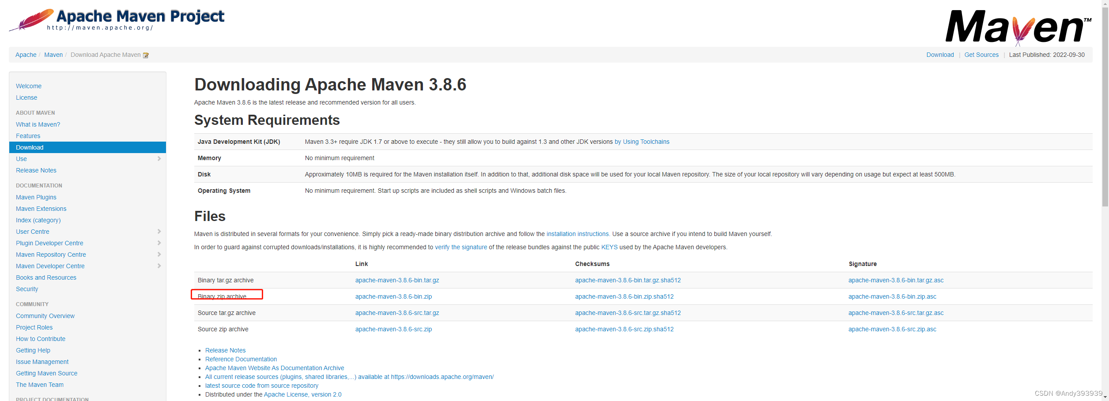The width and height of the screenshot is (1109, 401).
Task: Open the installation instructions link
Action: coord(577,234)
